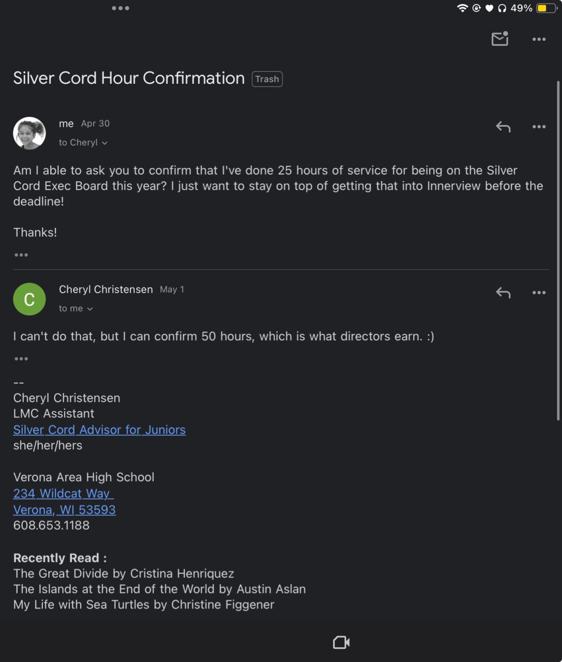
Task: Show quoted text under Cheryl's reply
Action: point(21,359)
